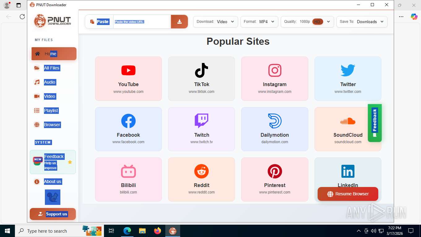The height and width of the screenshot is (237, 421).
Task: Select the TikTok site card
Action: point(202,79)
